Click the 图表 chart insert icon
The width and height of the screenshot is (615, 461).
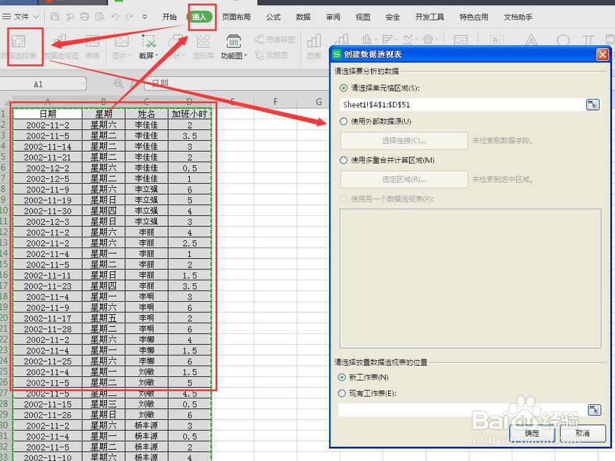(x=313, y=46)
